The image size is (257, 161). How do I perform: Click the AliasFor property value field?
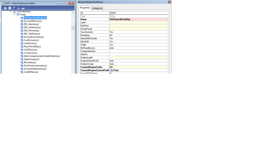point(139,54)
